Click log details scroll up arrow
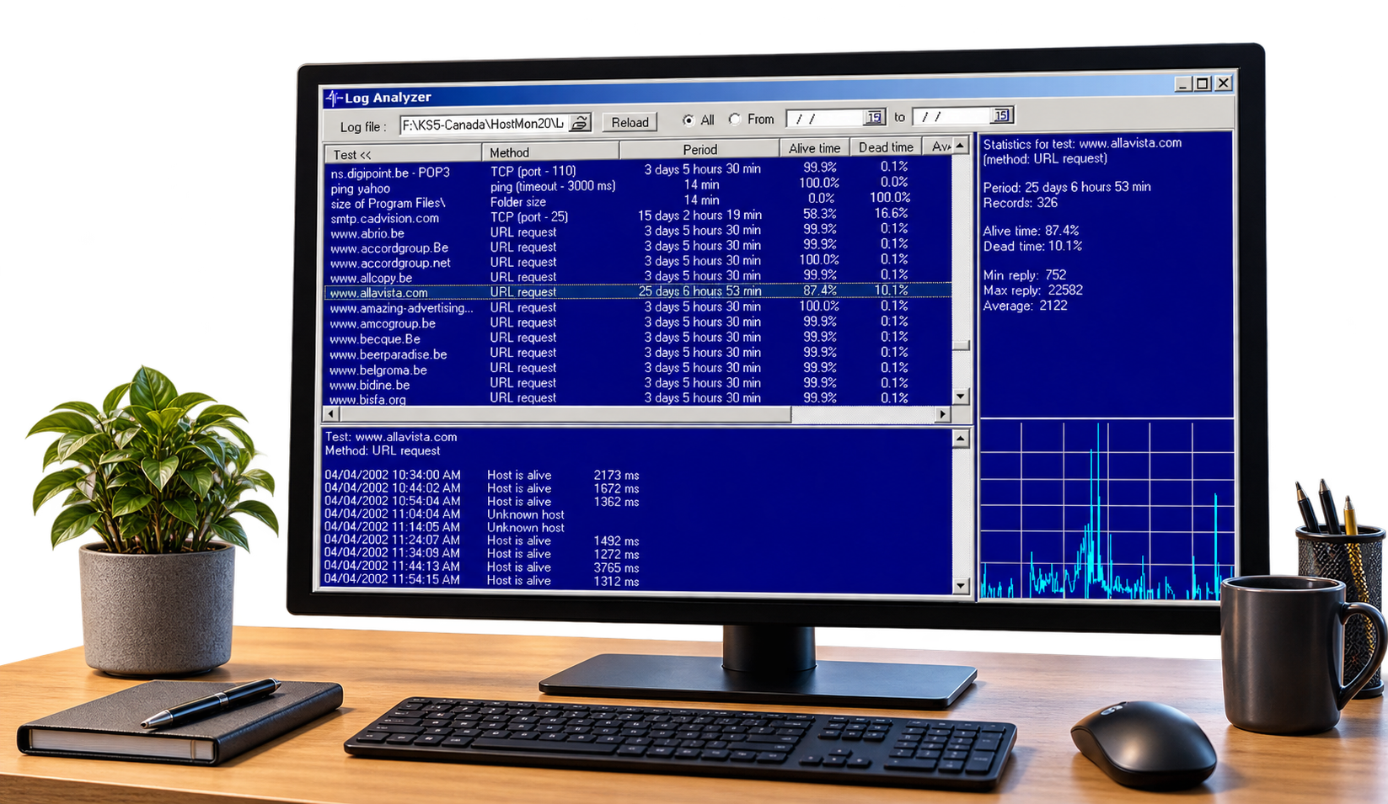The image size is (1388, 804). tap(960, 438)
